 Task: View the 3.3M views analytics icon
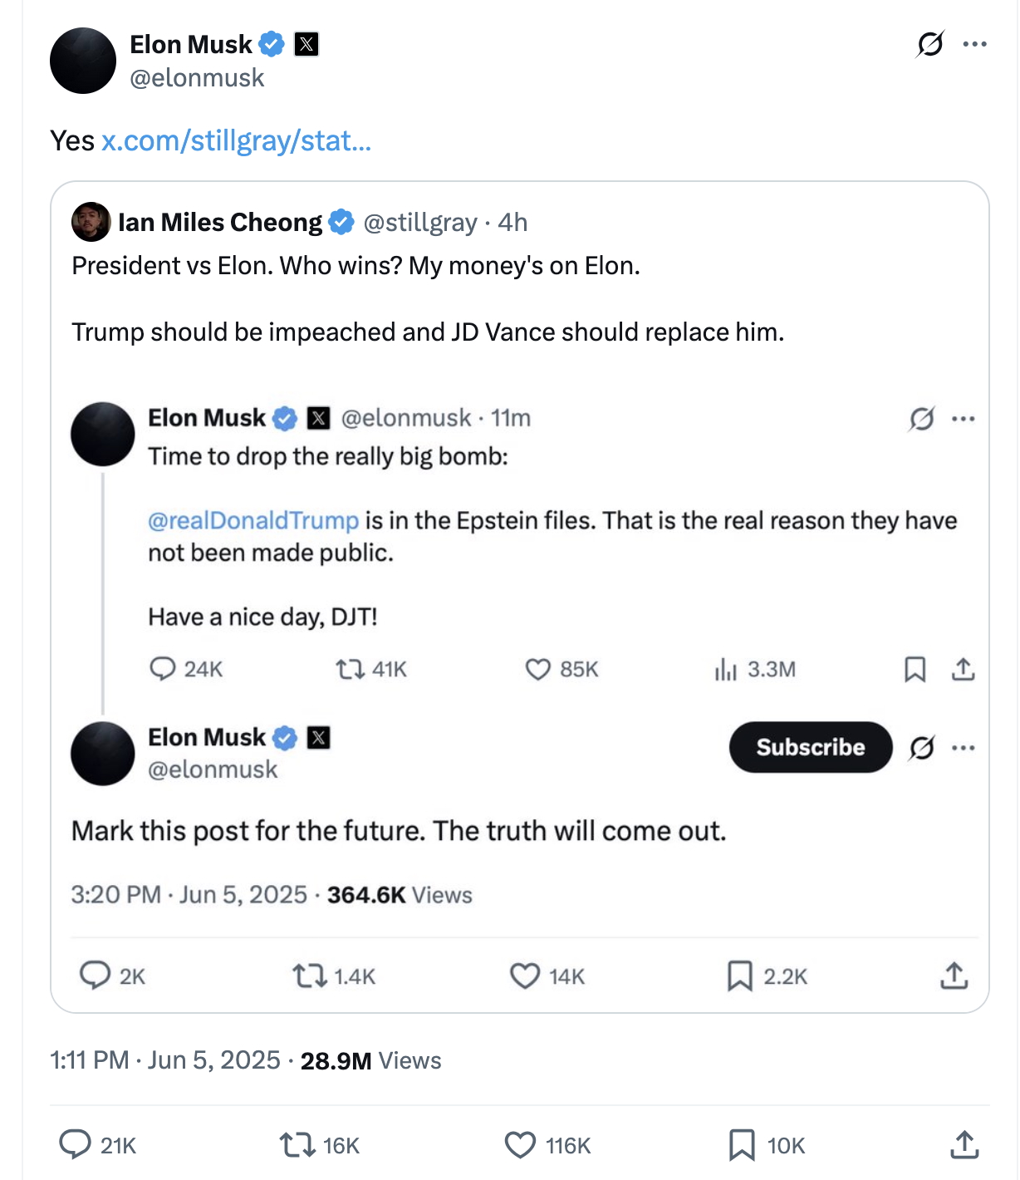(x=725, y=669)
